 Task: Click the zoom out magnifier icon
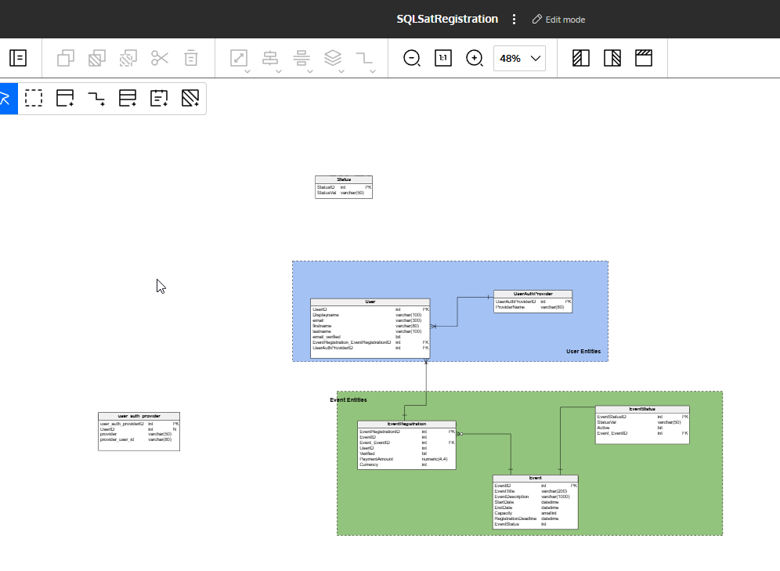pos(412,58)
